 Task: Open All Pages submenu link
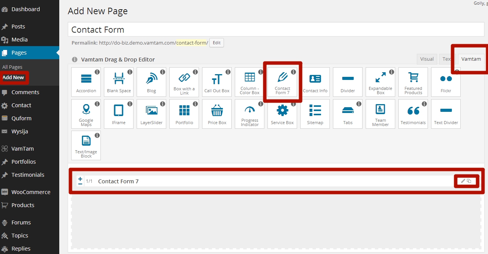tap(12, 67)
